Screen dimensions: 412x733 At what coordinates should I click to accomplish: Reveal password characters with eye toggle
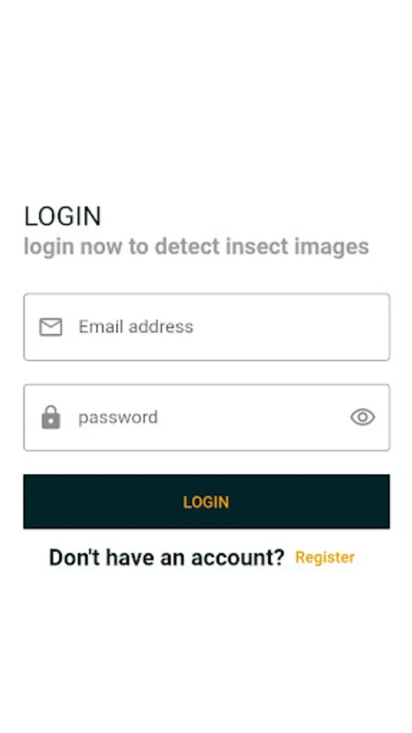[x=362, y=417]
